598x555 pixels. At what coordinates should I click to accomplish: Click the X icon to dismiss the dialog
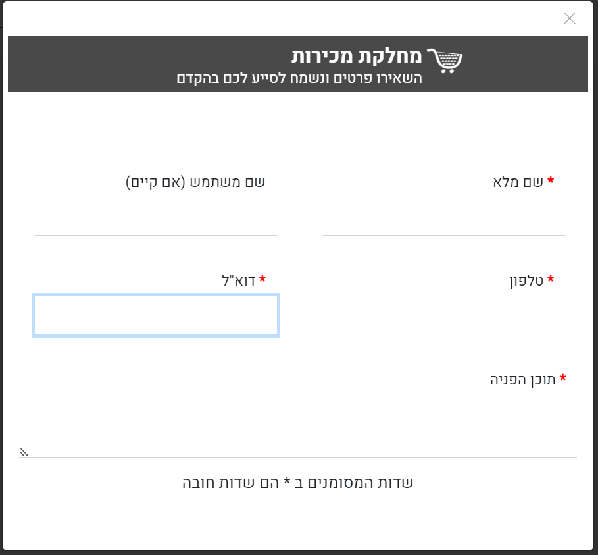(x=570, y=18)
